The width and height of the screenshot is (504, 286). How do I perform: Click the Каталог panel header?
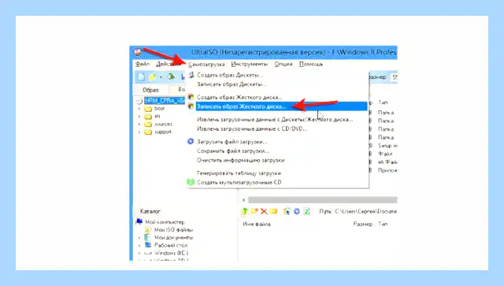point(150,211)
